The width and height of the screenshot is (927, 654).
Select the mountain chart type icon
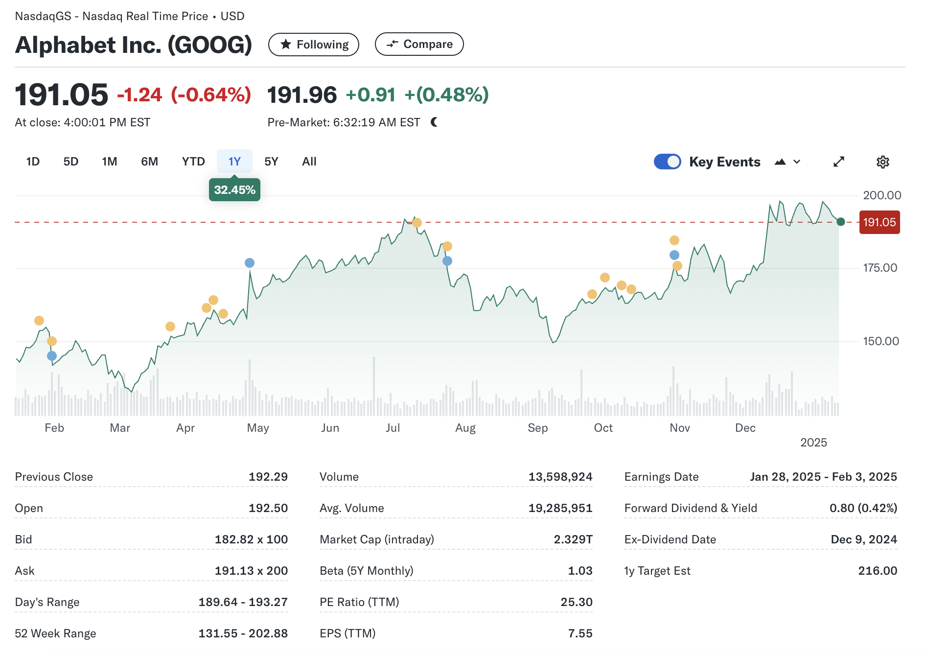point(780,162)
